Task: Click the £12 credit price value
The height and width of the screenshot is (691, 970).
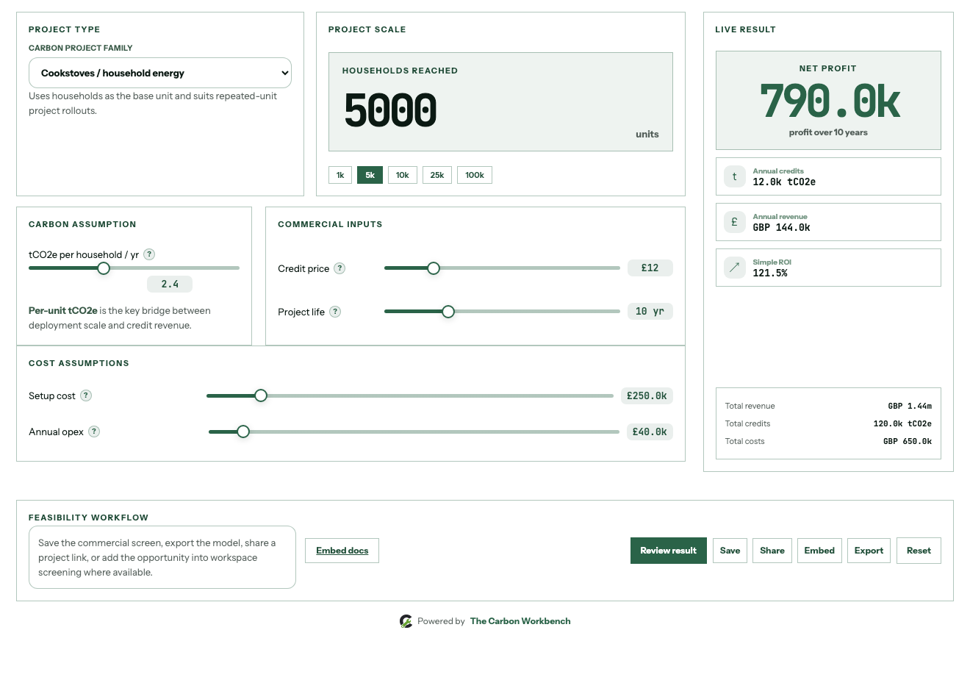Action: (650, 268)
